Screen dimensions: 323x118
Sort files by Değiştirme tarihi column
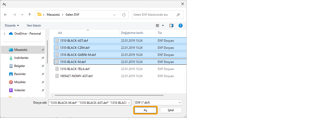(x=132, y=33)
